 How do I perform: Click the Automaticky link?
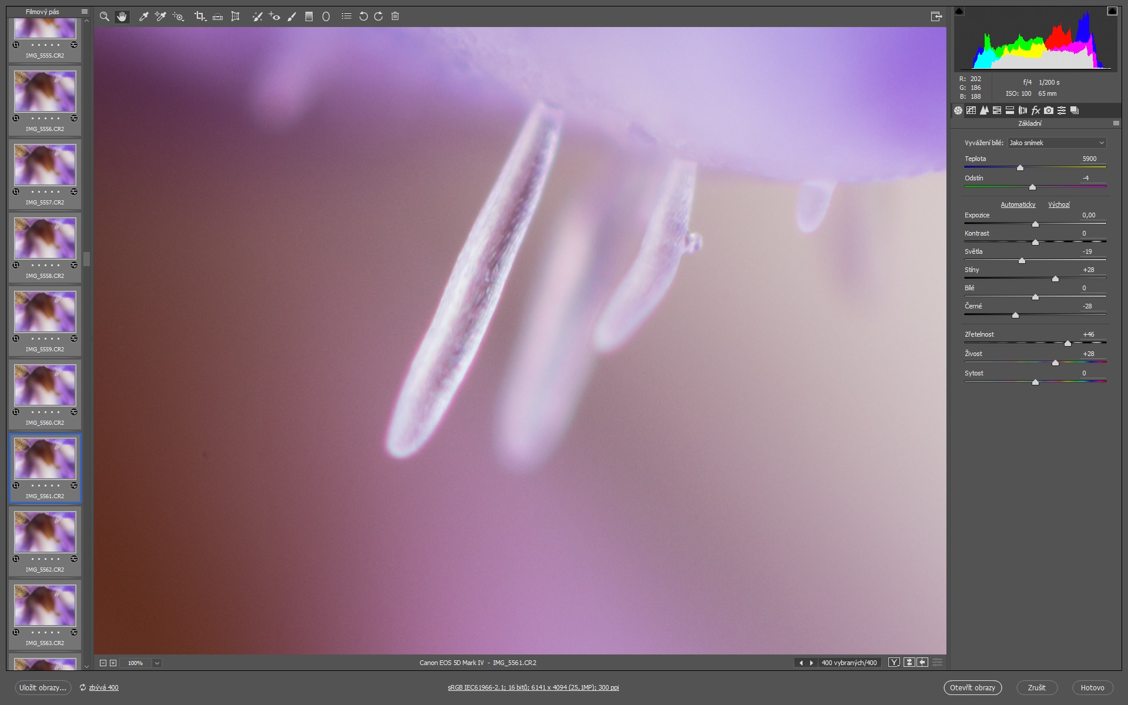(1018, 204)
